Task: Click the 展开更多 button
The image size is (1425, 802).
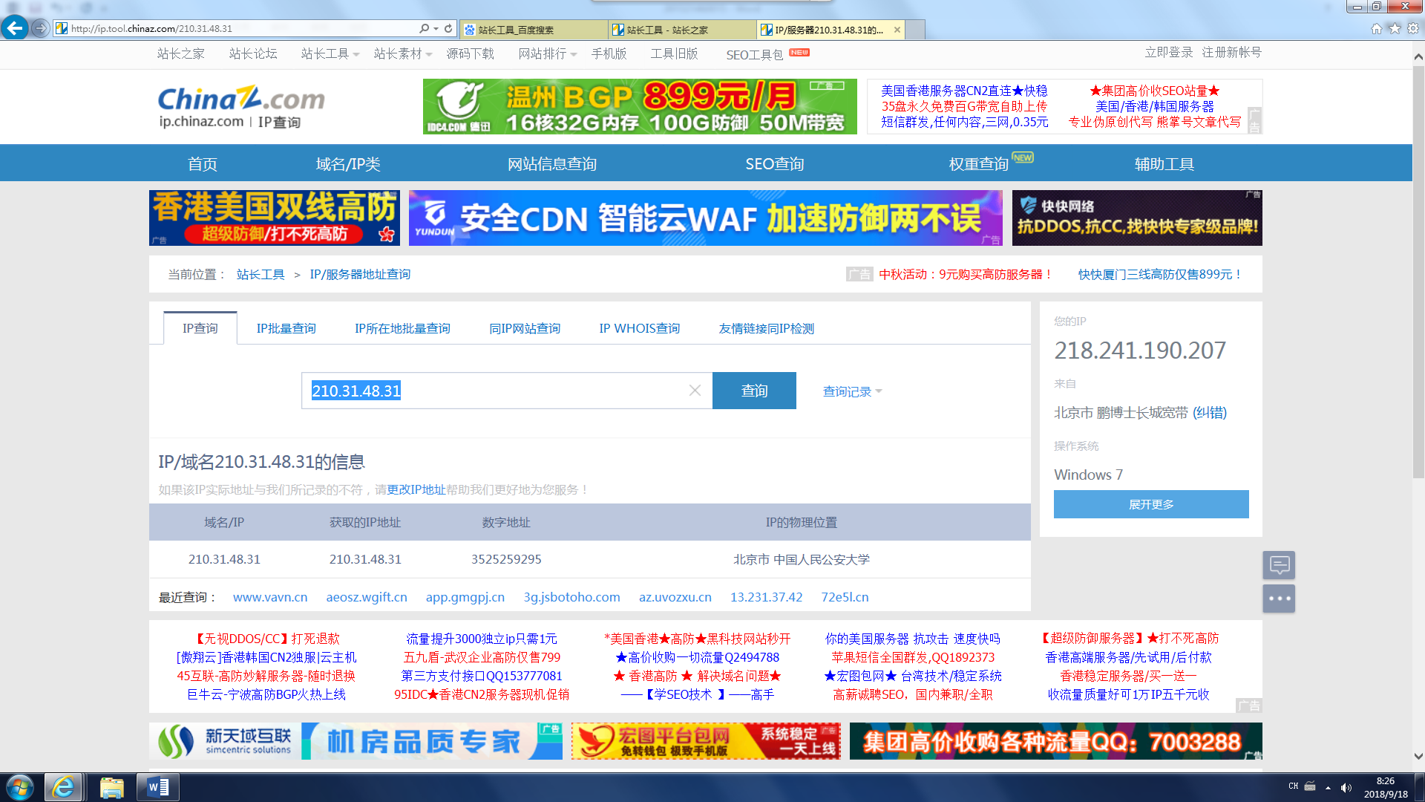Action: point(1150,504)
